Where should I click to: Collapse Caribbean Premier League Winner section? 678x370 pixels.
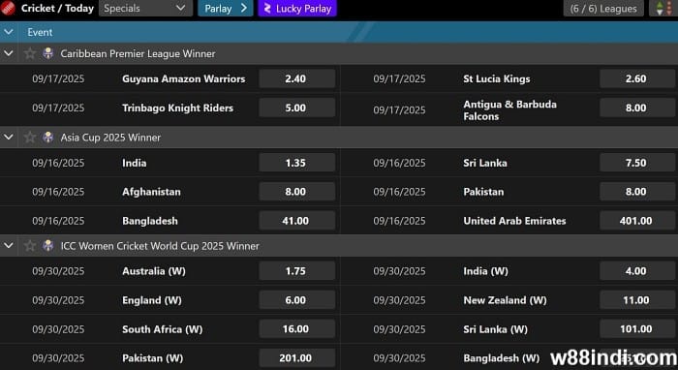pyautogui.click(x=9, y=53)
